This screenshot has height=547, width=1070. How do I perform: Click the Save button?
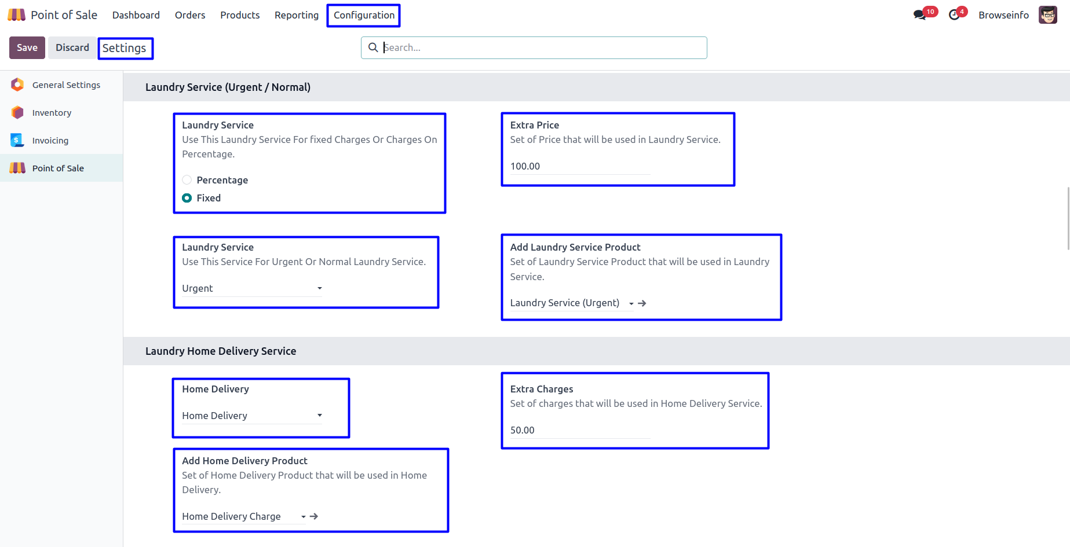click(27, 47)
